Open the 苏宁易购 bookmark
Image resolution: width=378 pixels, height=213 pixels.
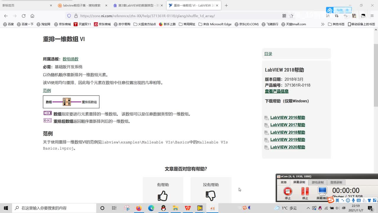point(122,24)
